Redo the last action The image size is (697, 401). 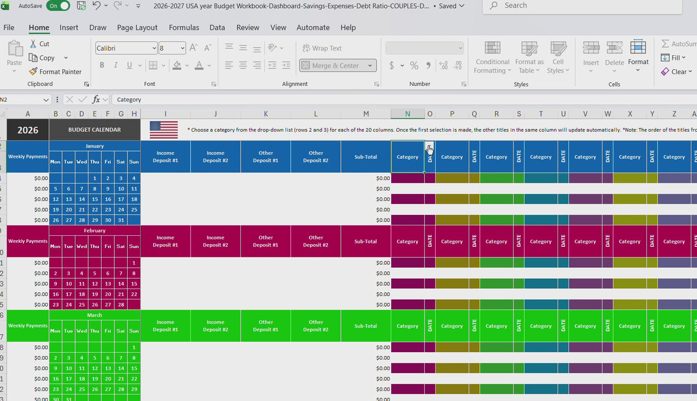(118, 6)
